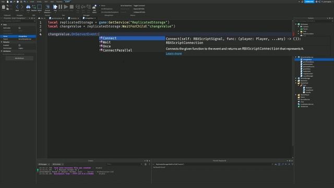Open the File menu
This screenshot has height=188, width=334.
tap(3, 2)
